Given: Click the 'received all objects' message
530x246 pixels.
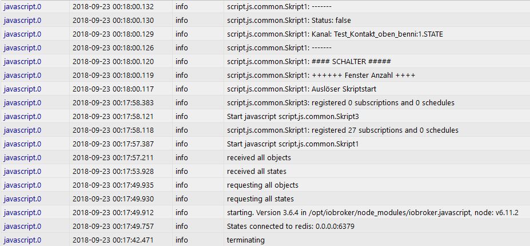Looking at the screenshot, I should click(x=258, y=158).
